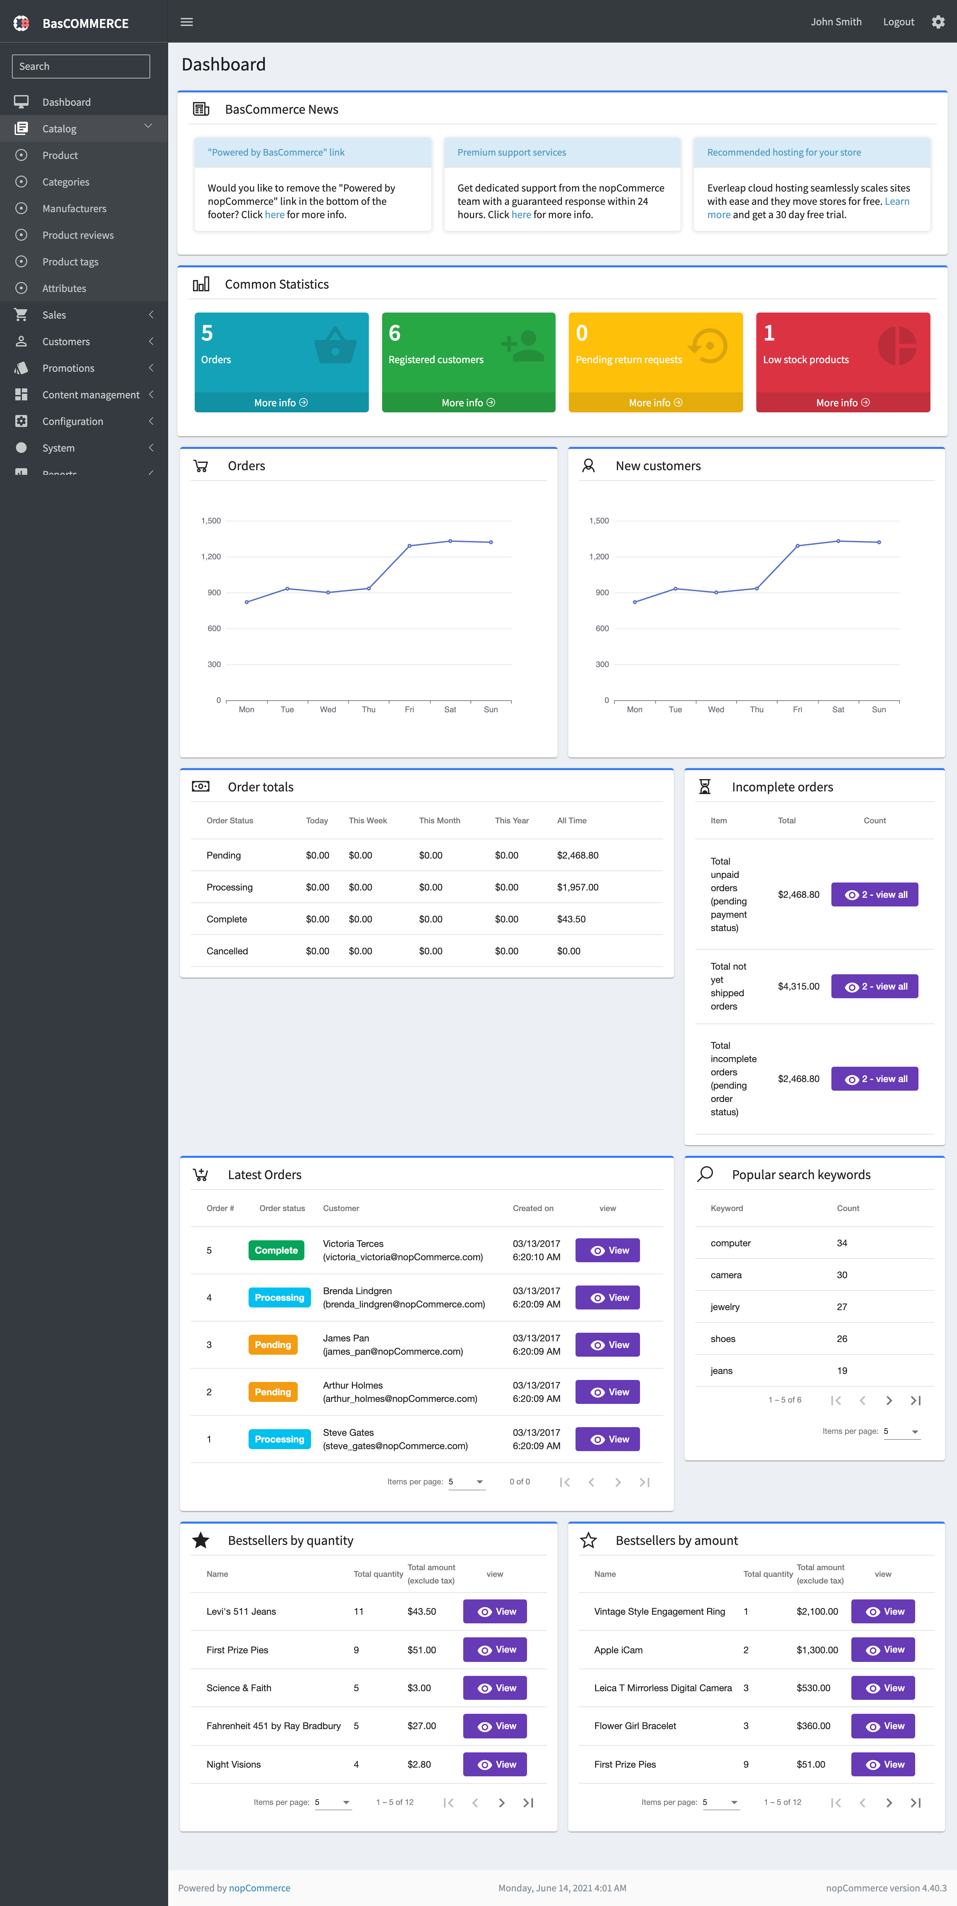957x1906 pixels.
Task: Open the Items per page dropdown under Latest Orders
Action: coord(466,1481)
